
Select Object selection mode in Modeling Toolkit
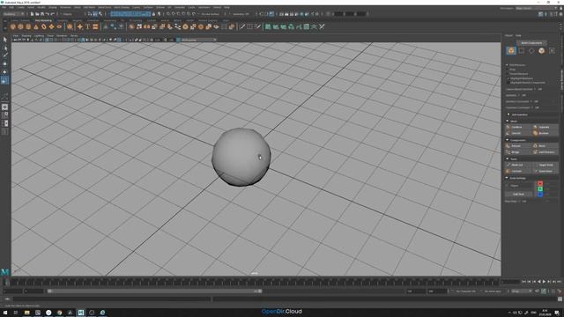(x=511, y=51)
